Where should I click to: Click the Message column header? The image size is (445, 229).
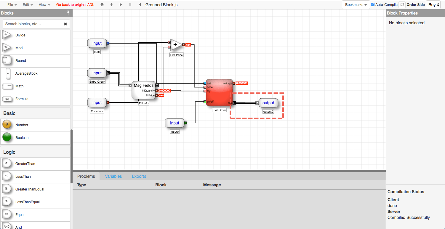pos(212,185)
